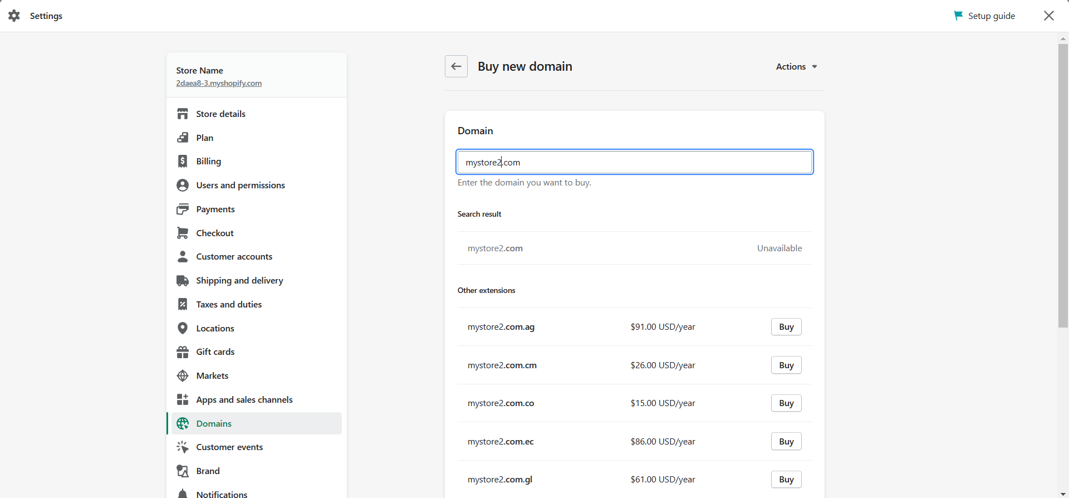Click the Shipping and delivery truck icon
Viewport: 1069px width, 498px height.
[183, 280]
